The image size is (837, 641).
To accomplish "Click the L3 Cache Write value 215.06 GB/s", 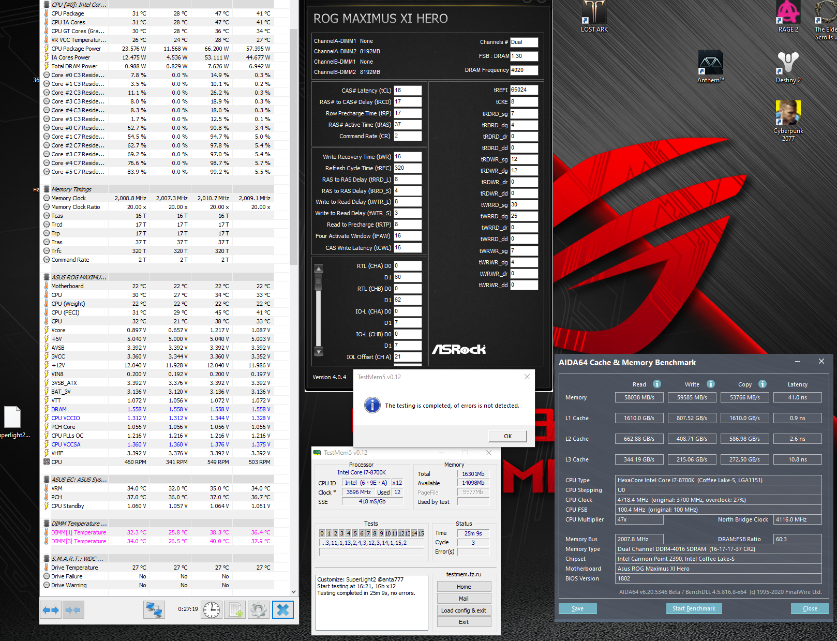I will (x=692, y=459).
